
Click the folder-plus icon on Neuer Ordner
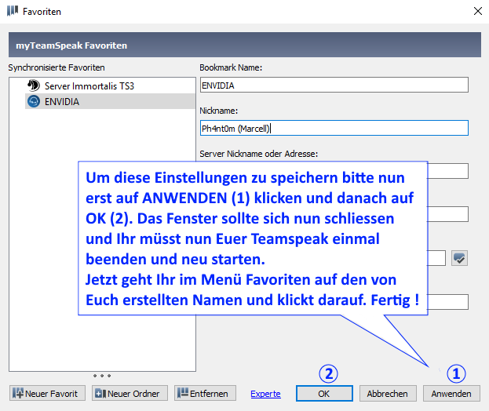click(100, 393)
